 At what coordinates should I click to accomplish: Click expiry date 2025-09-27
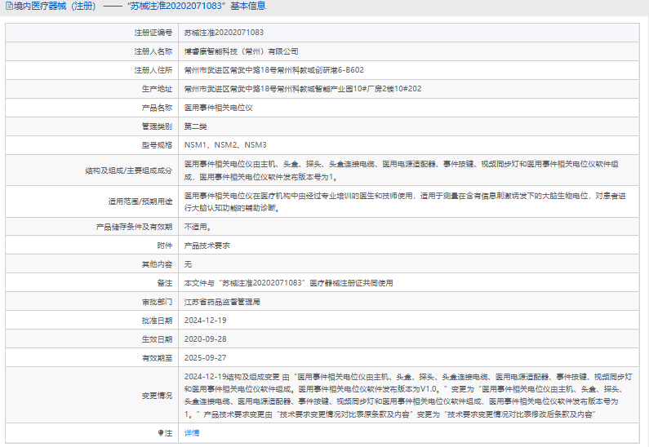(205, 358)
